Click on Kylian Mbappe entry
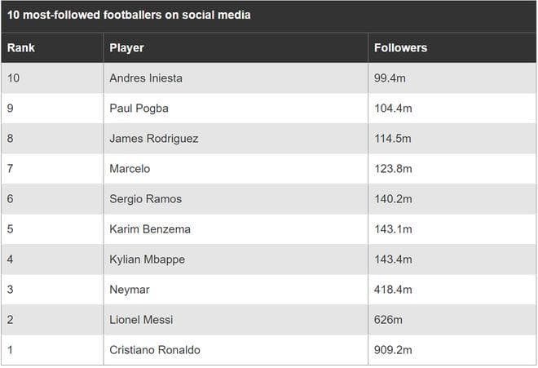 [x=148, y=259]
